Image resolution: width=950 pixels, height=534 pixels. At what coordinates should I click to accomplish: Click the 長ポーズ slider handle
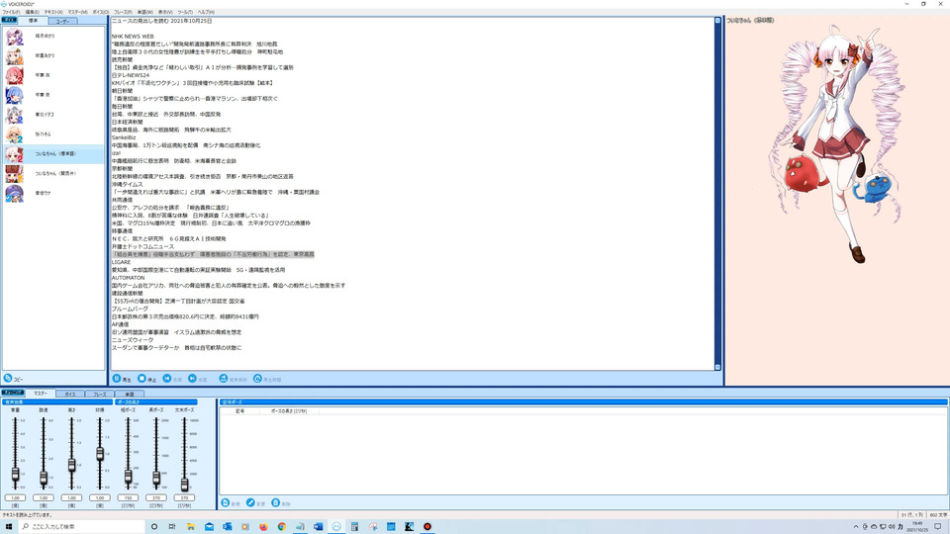coord(156,479)
